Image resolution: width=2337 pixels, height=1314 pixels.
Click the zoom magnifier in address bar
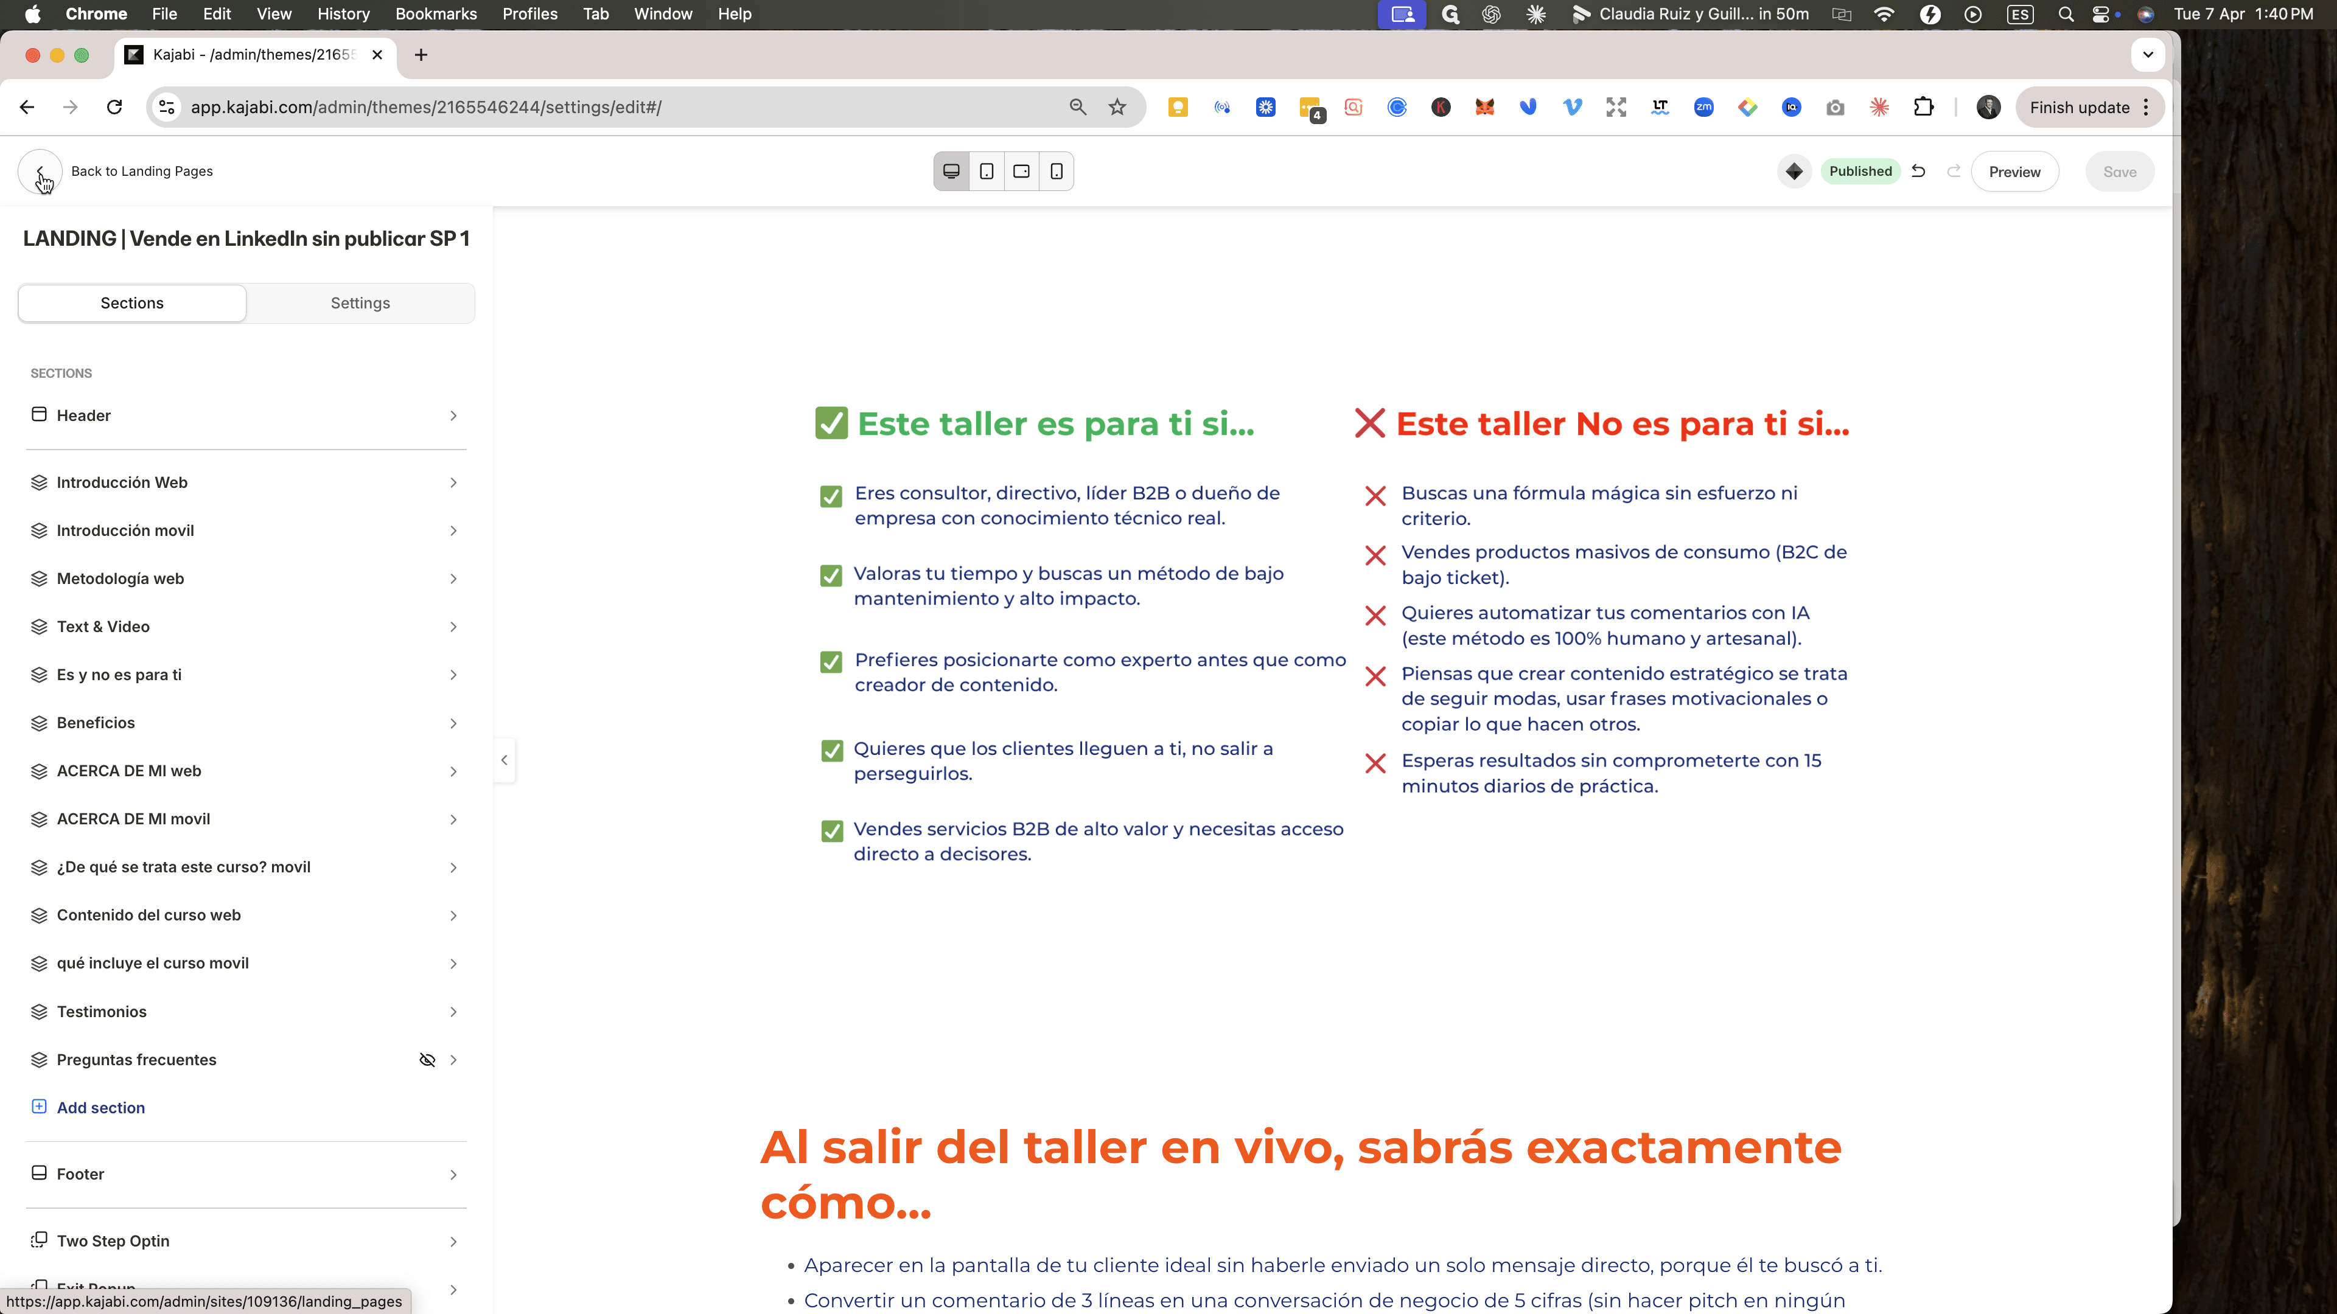[x=1077, y=107]
